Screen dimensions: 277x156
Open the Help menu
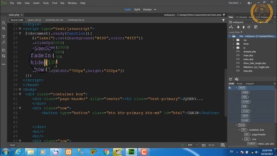pyautogui.click(x=83, y=3)
